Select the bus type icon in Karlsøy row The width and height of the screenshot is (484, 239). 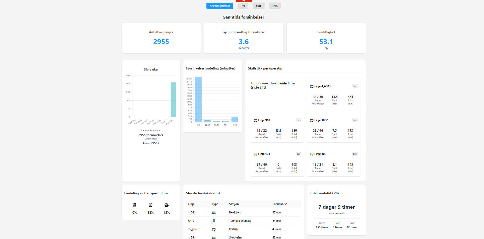click(x=214, y=229)
